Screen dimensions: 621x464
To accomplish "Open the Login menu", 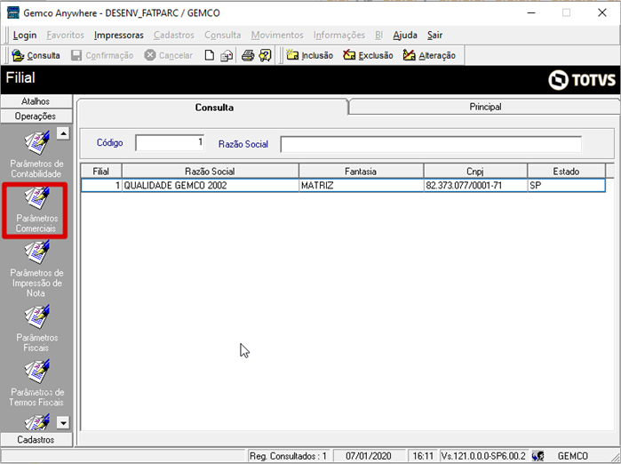I will [25, 36].
